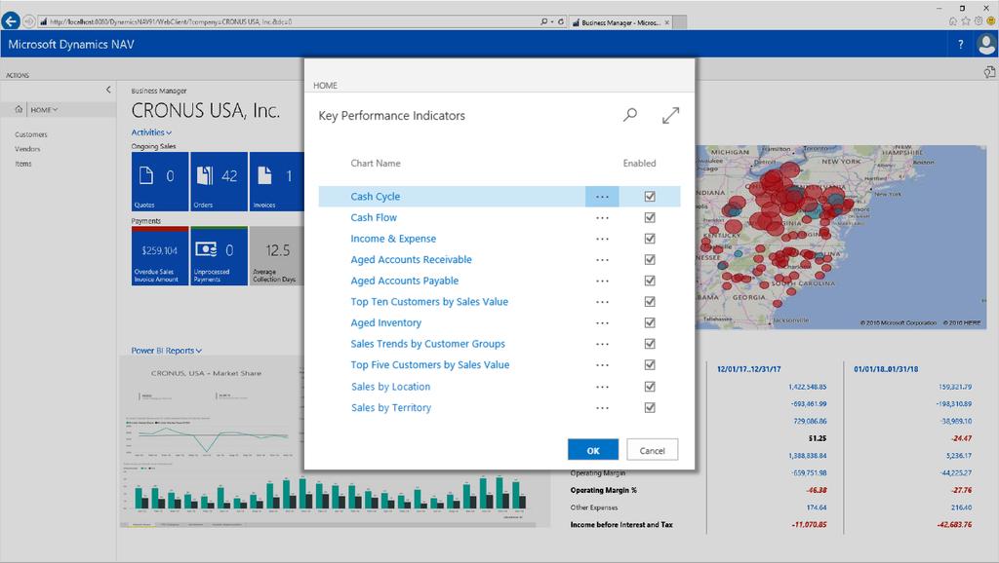Open the Invoices tile
The image size is (999, 563).
276,181
